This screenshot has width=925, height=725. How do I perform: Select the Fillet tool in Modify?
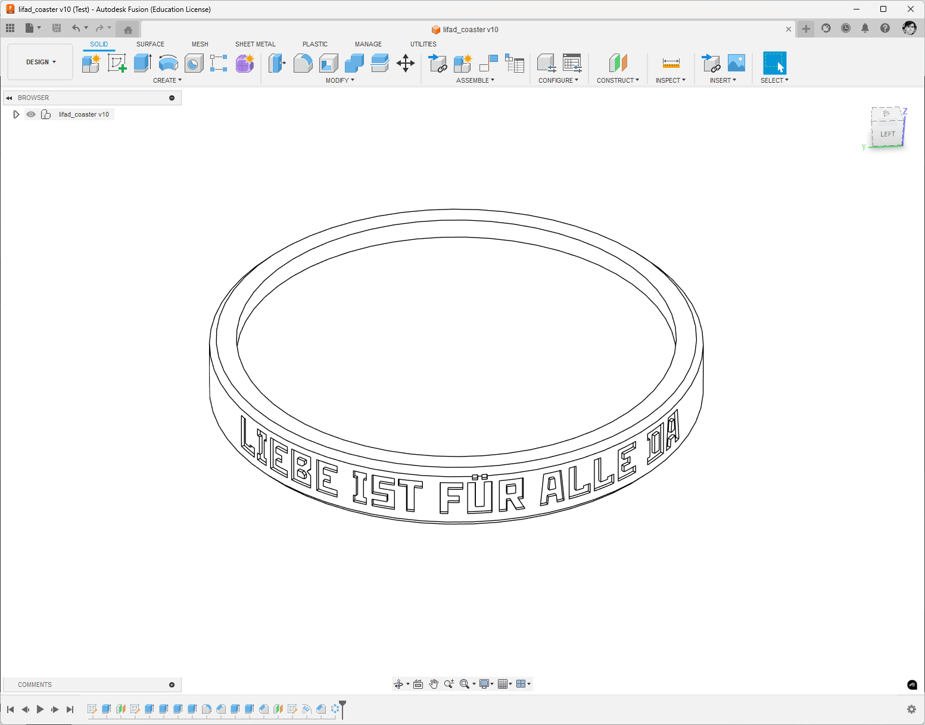303,63
